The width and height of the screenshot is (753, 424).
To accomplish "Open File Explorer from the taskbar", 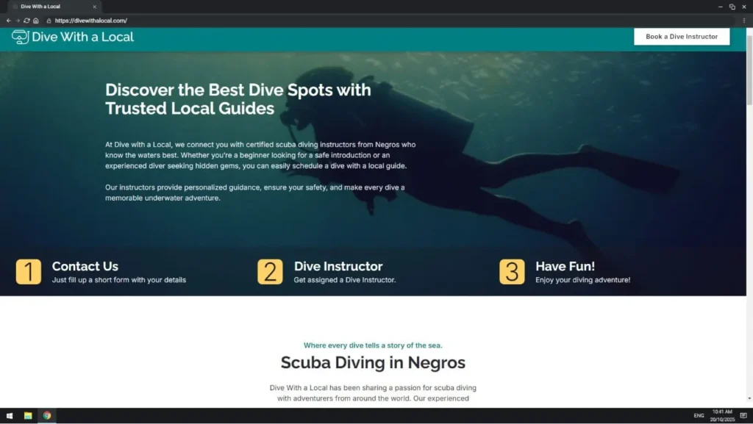I will pyautogui.click(x=28, y=416).
